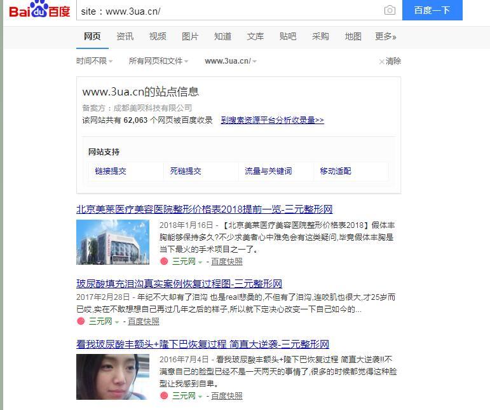Image resolution: width=490 pixels, height=410 pixels.
Task: Open result 玻尿酸填充泪沟真实案例恢复过程图
Action: click(179, 283)
